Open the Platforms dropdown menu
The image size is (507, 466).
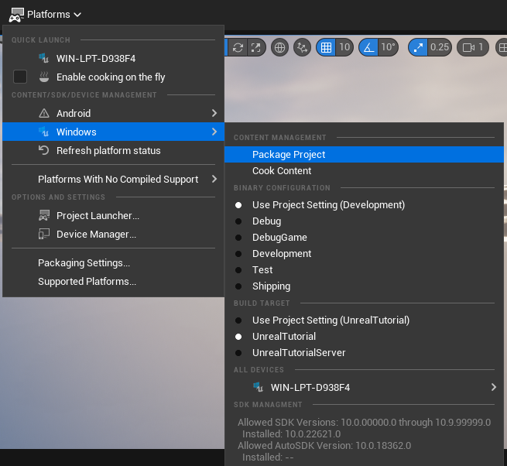tap(46, 14)
